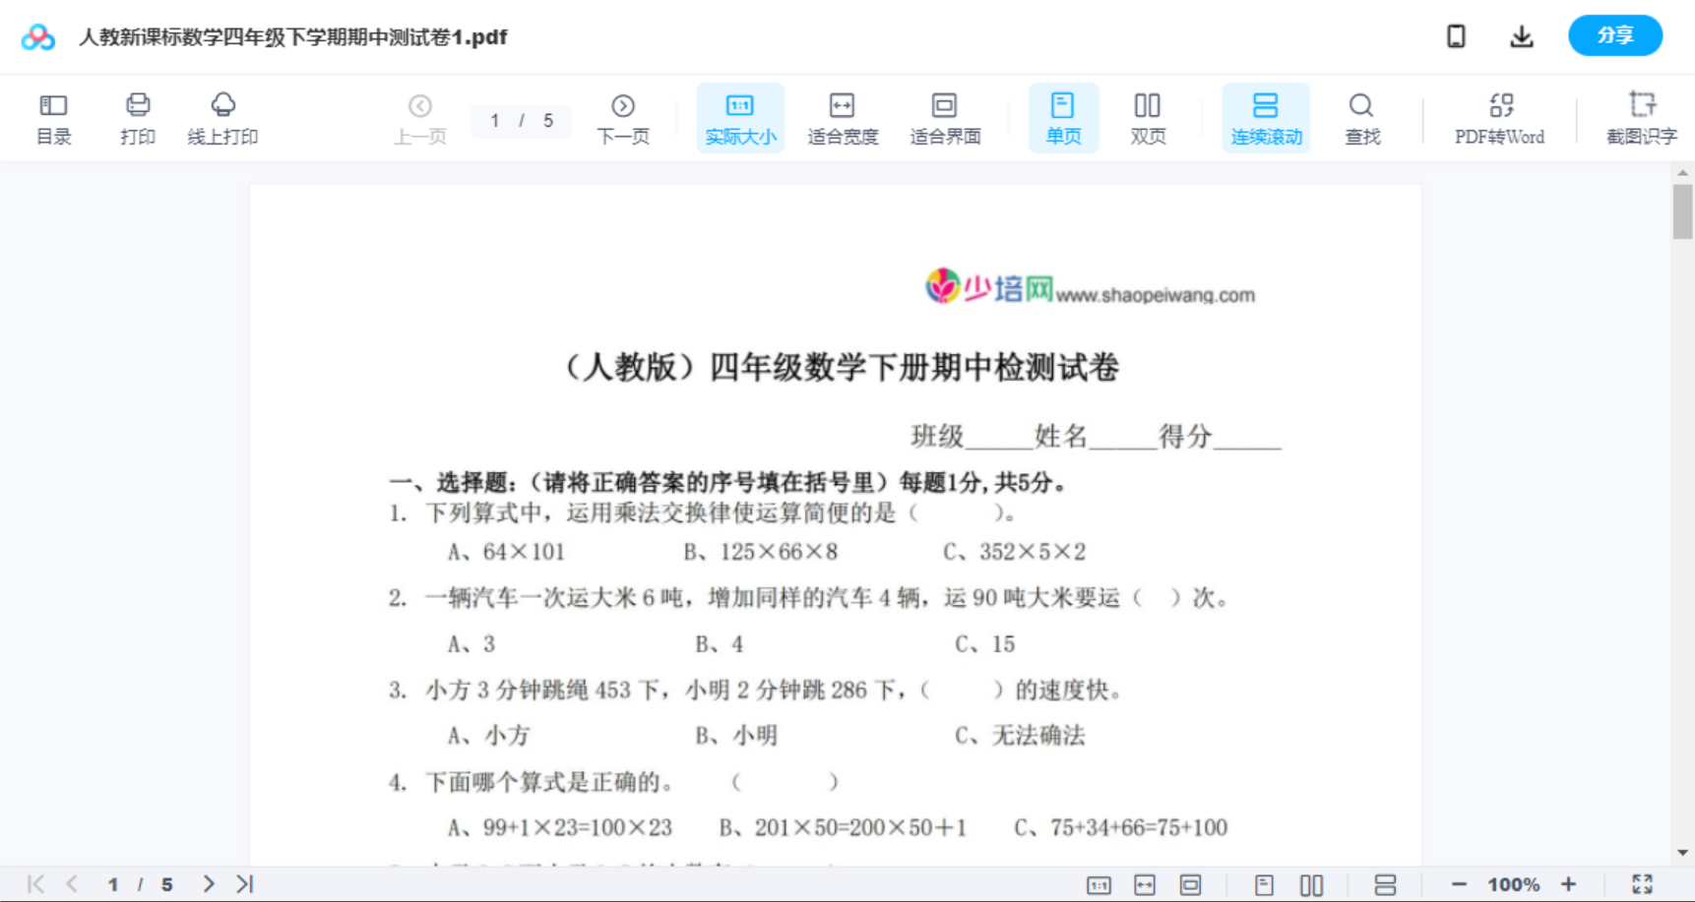Screen dimensions: 1695x902
Task: Open 线上打印 online printing
Action: 222,117
